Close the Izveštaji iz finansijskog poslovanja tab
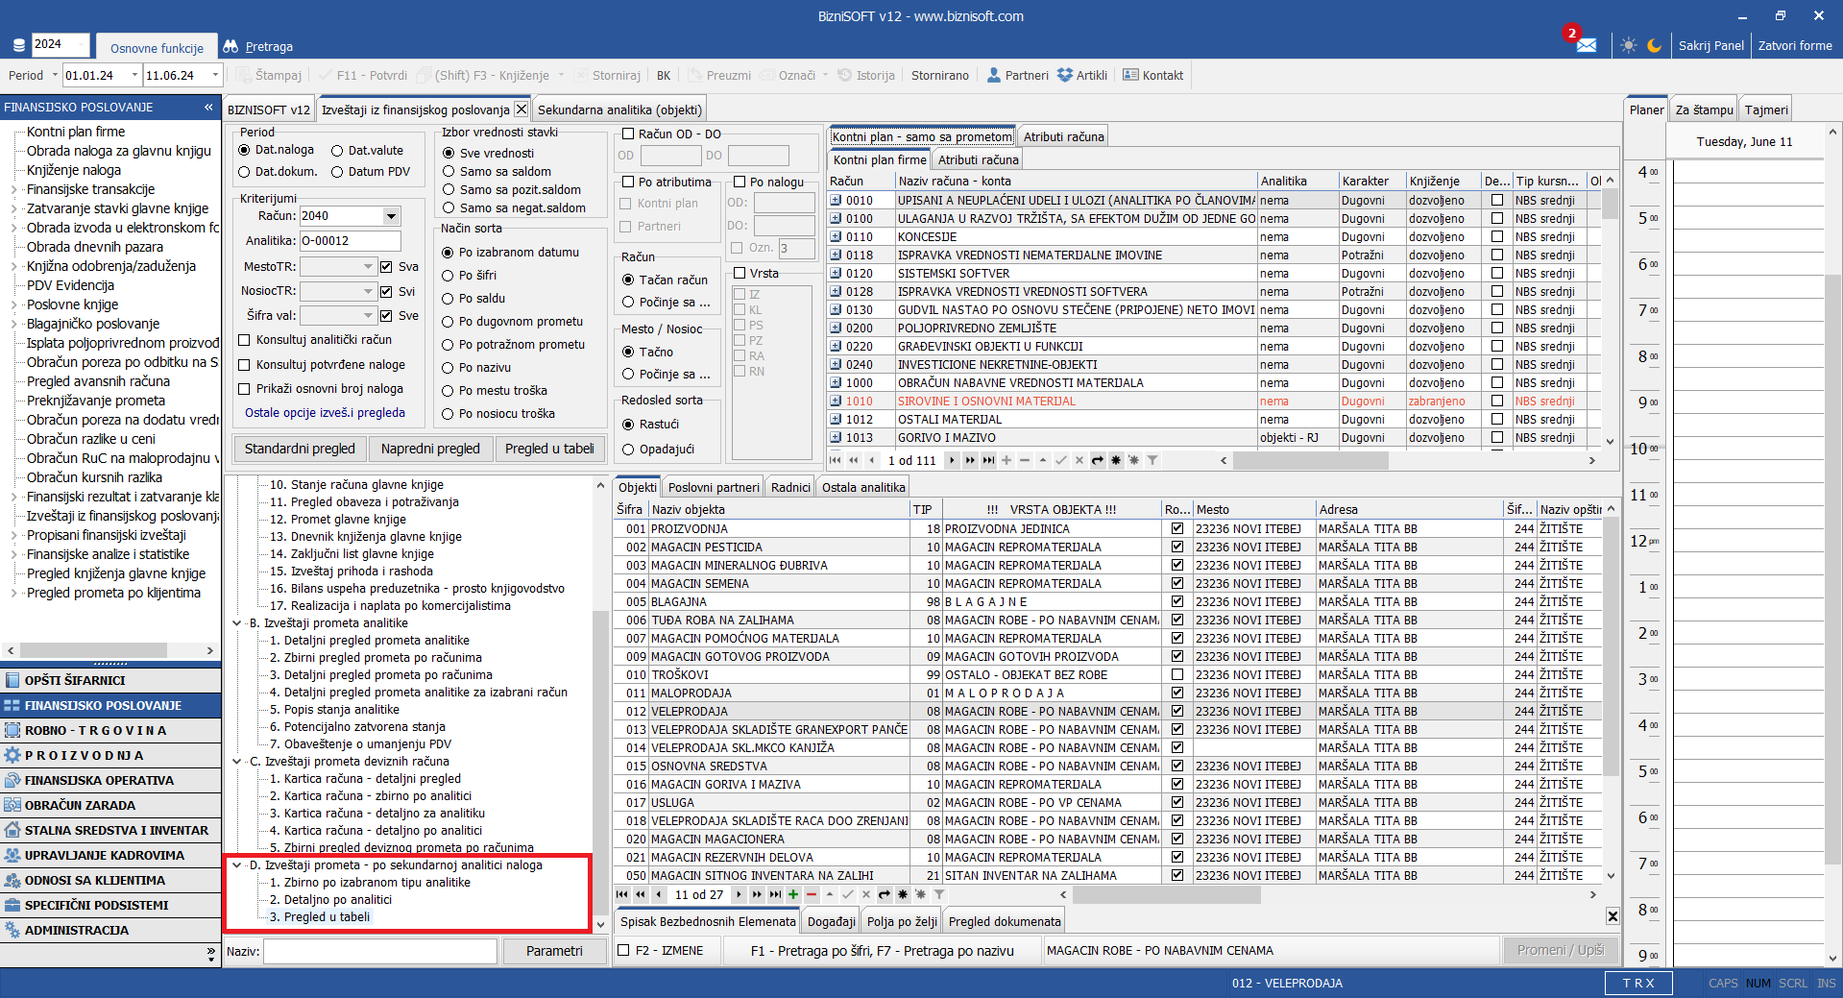This screenshot has width=1843, height=998. pyautogui.click(x=521, y=110)
